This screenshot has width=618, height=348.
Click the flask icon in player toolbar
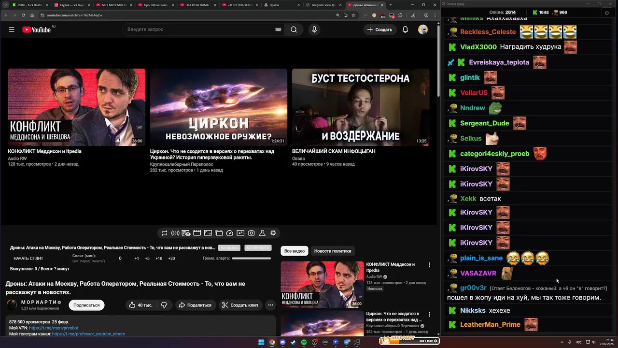pyautogui.click(x=262, y=233)
